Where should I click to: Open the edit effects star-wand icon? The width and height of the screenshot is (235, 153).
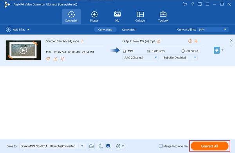coord(48,59)
